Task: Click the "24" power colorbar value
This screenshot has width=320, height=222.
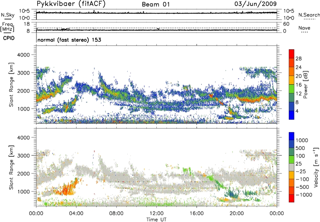Action: [x=298, y=67]
